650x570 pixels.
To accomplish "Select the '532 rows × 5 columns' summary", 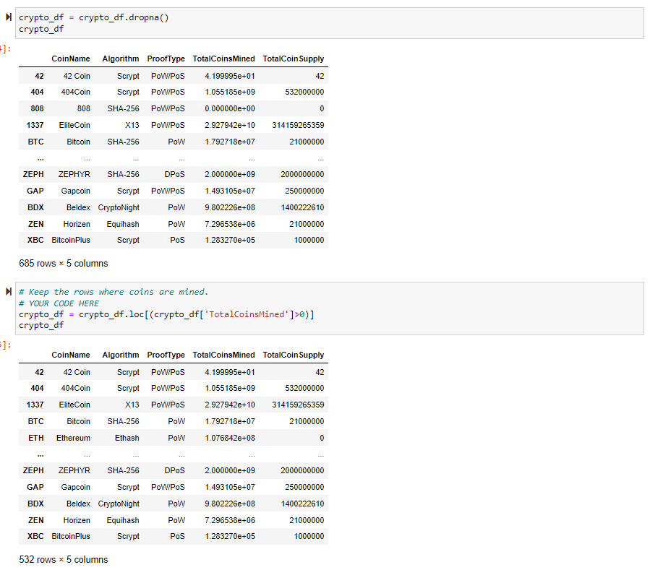I will pyautogui.click(x=64, y=560).
